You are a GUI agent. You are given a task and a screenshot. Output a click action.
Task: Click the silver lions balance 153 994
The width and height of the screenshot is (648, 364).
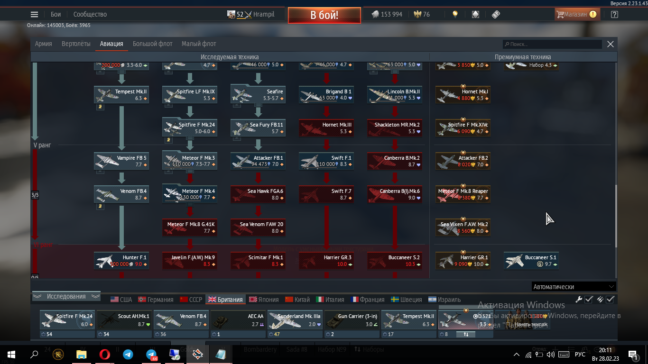point(387,14)
